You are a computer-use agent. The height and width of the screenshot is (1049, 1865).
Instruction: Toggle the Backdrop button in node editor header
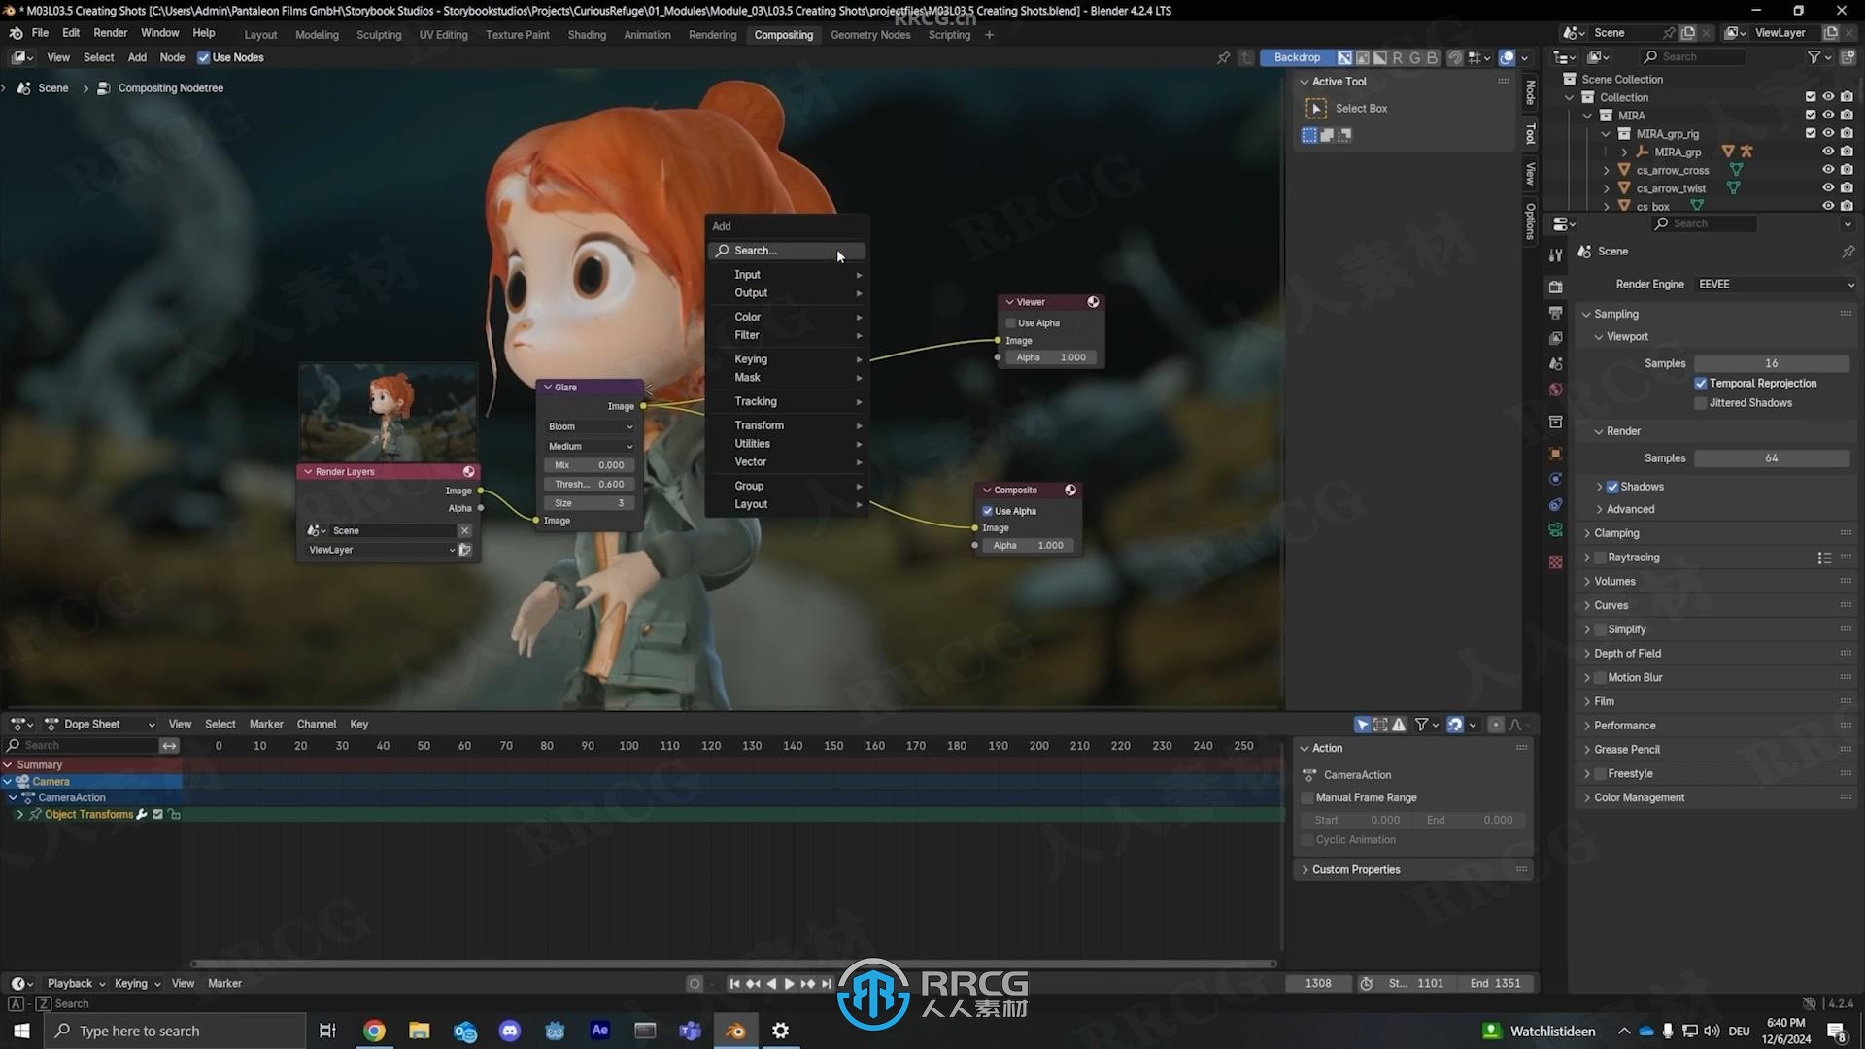pos(1297,57)
